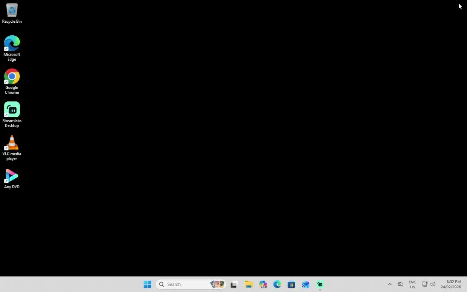Open Microsoft Edge from the taskbar
Screen dimensions: 467x292
(x=277, y=284)
